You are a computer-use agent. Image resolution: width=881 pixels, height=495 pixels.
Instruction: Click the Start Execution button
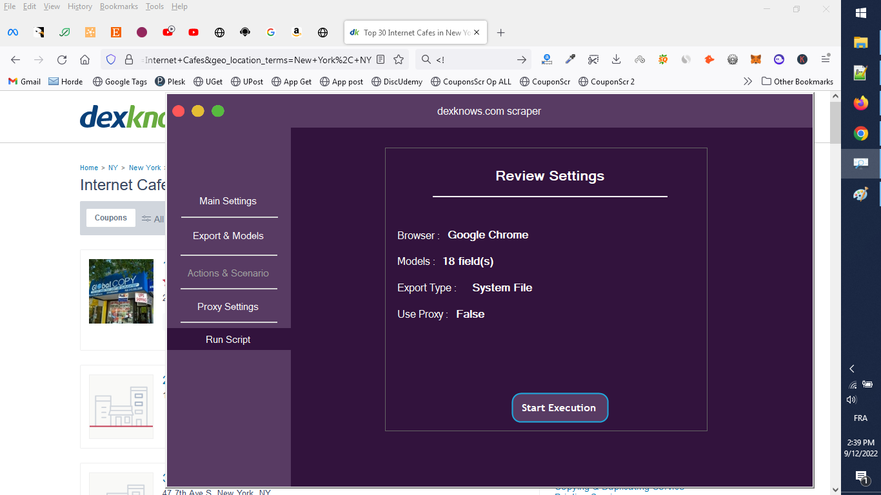click(560, 408)
